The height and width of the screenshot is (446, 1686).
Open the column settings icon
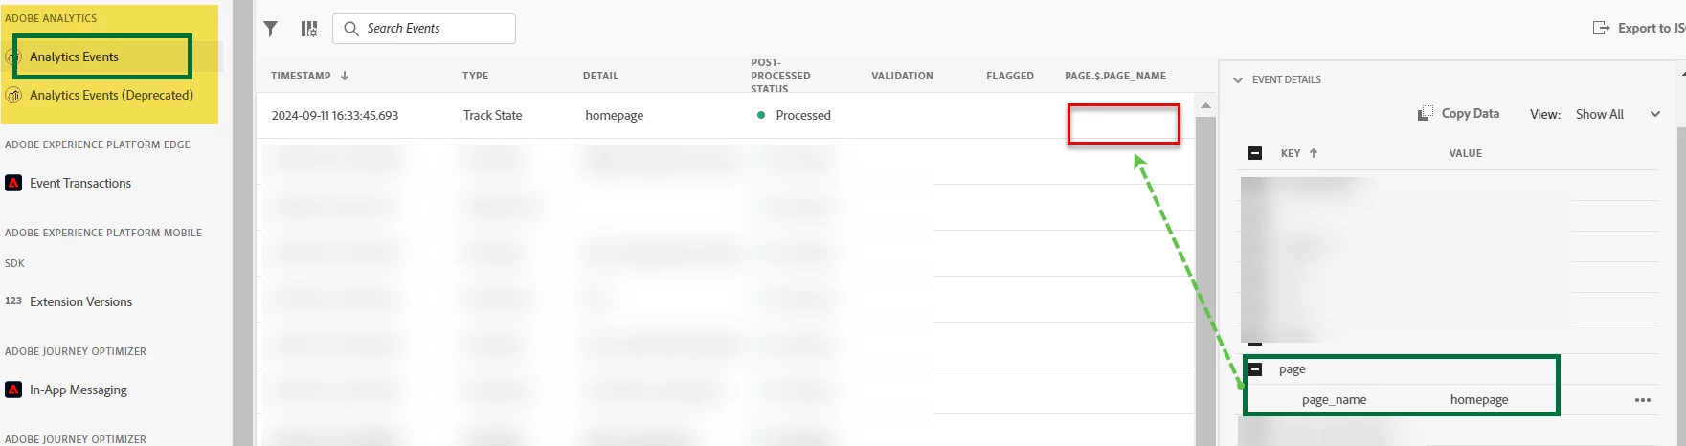(x=309, y=29)
